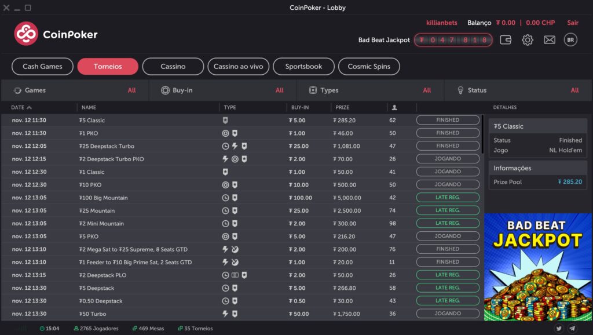Click the bounty target icon in ₮1 PKO row
The height and width of the screenshot is (335, 593).
pyautogui.click(x=225, y=133)
